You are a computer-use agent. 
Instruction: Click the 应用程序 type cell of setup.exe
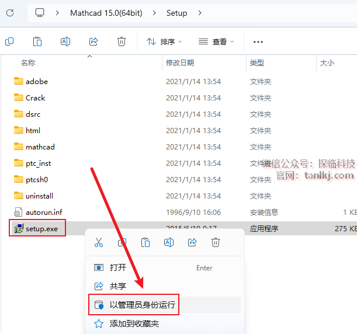click(264, 229)
